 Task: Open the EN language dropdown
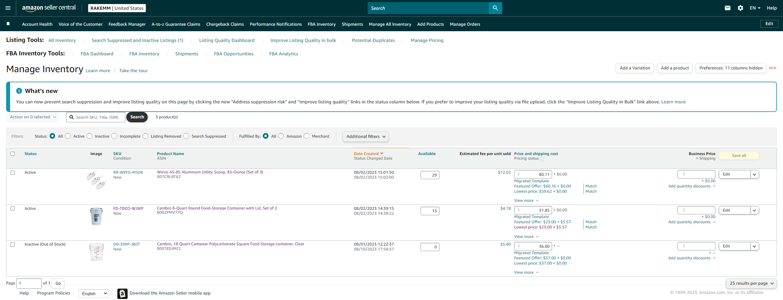(x=755, y=8)
